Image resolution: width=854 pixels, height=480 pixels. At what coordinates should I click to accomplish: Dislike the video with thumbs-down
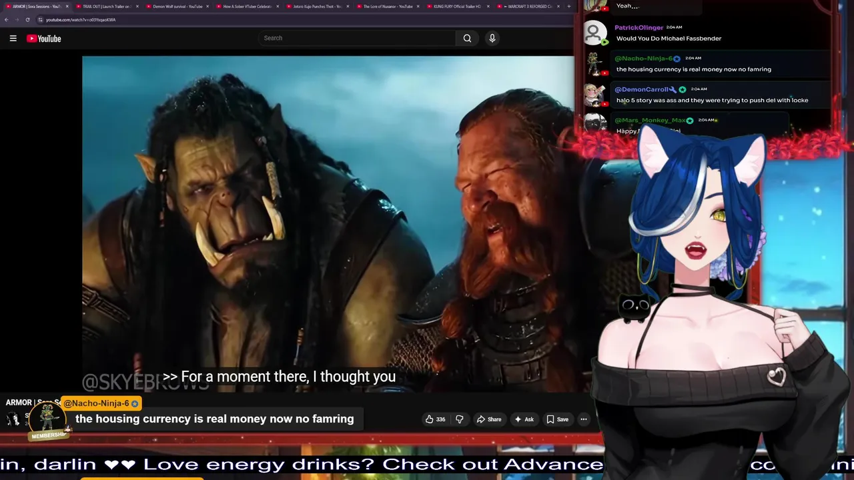point(459,419)
